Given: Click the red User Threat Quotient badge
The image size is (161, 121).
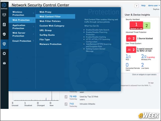Looking at the screenshot, I should (131, 50).
